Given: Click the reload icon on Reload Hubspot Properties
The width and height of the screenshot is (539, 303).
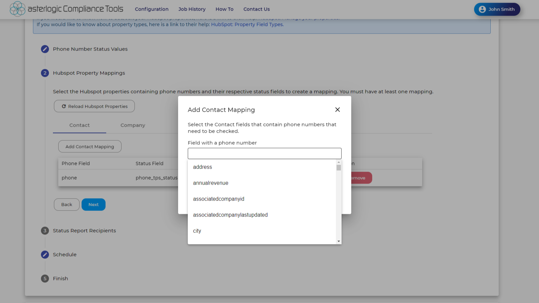Looking at the screenshot, I should click(64, 106).
